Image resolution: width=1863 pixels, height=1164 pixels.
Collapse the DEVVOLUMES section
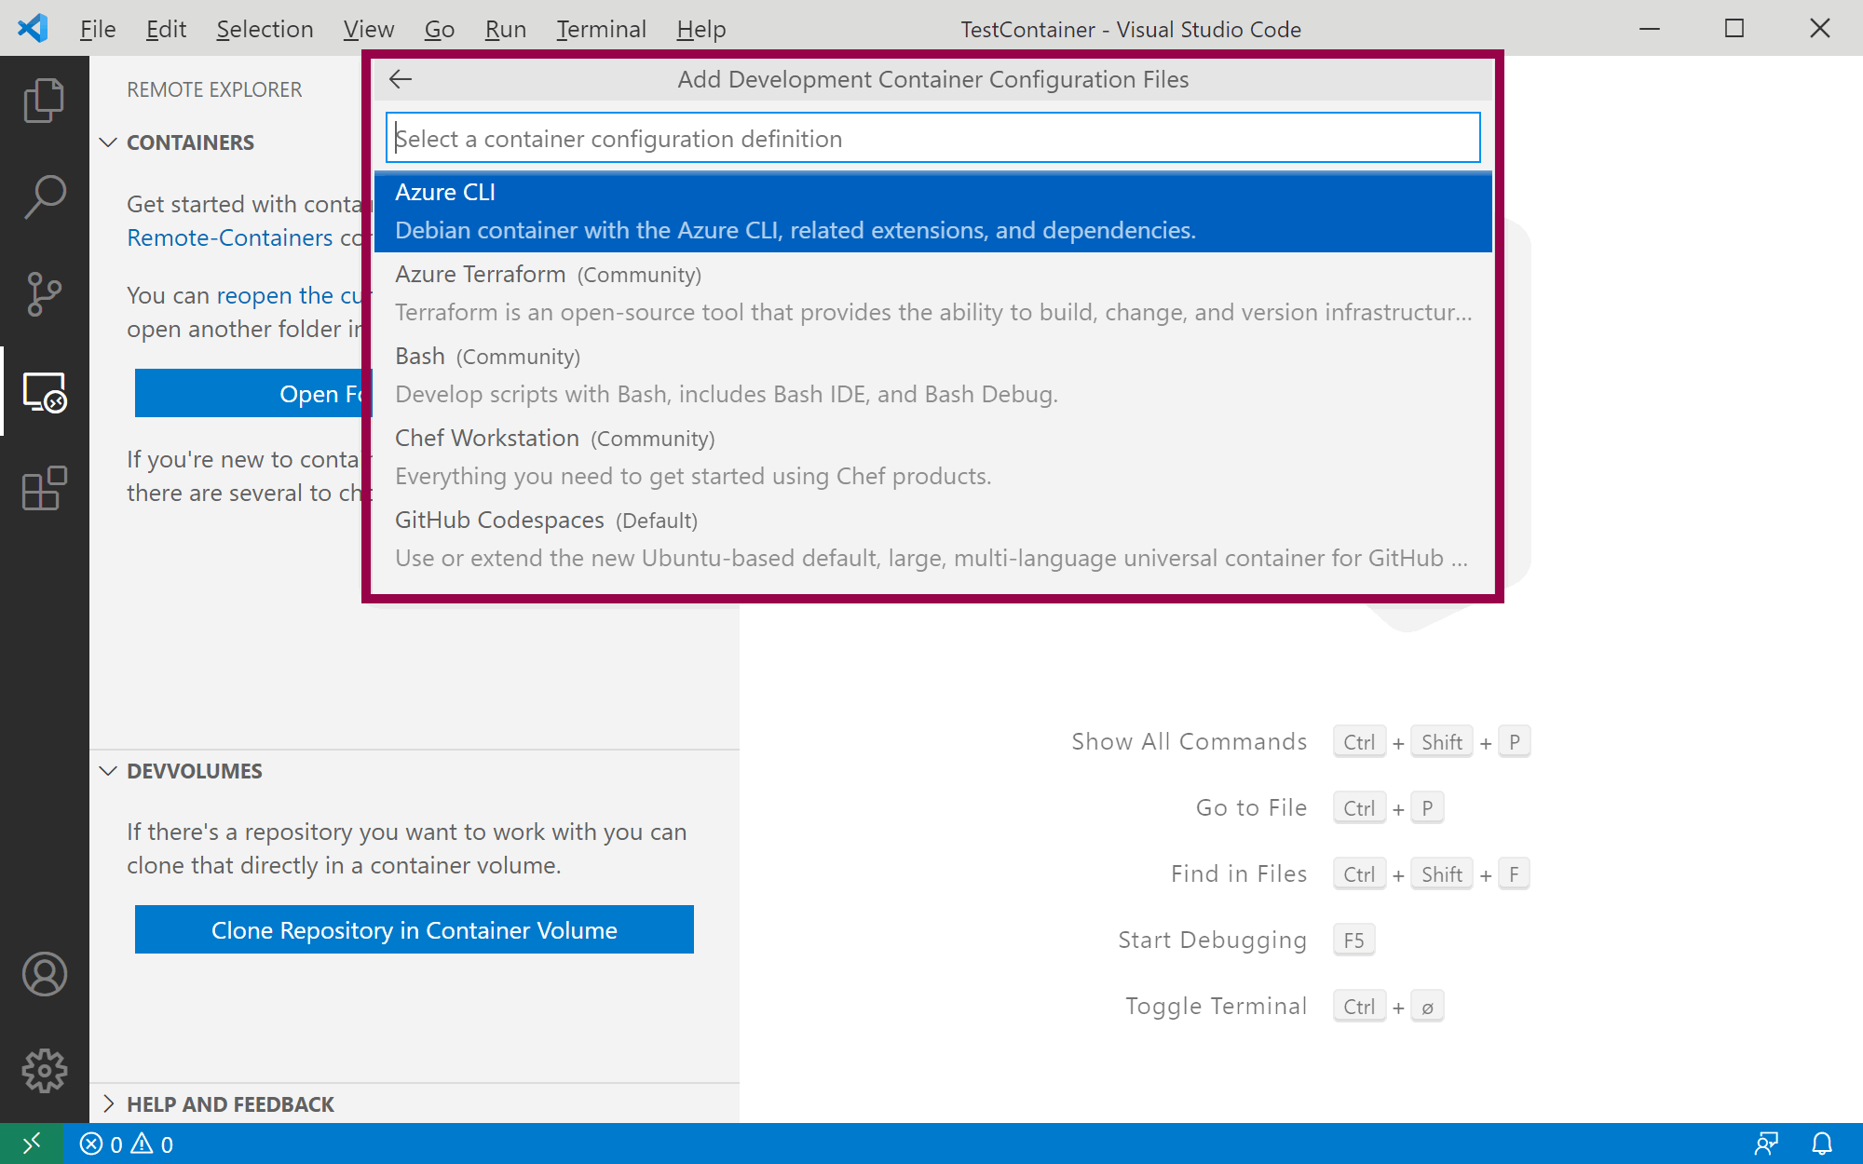tap(108, 771)
